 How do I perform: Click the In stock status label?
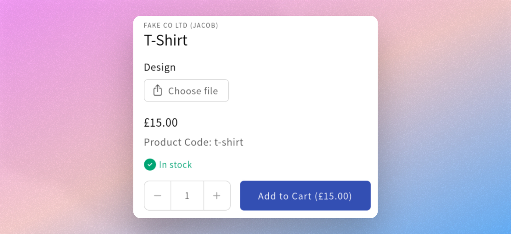click(175, 165)
